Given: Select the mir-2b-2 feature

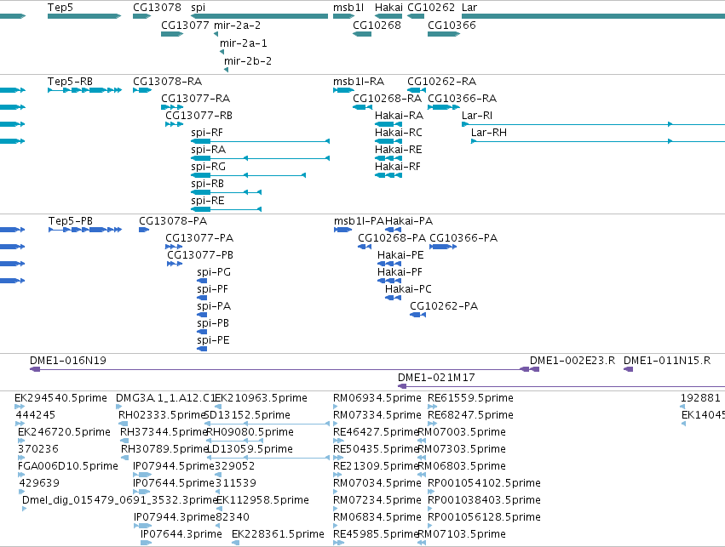Looking at the screenshot, I should click(x=226, y=70).
